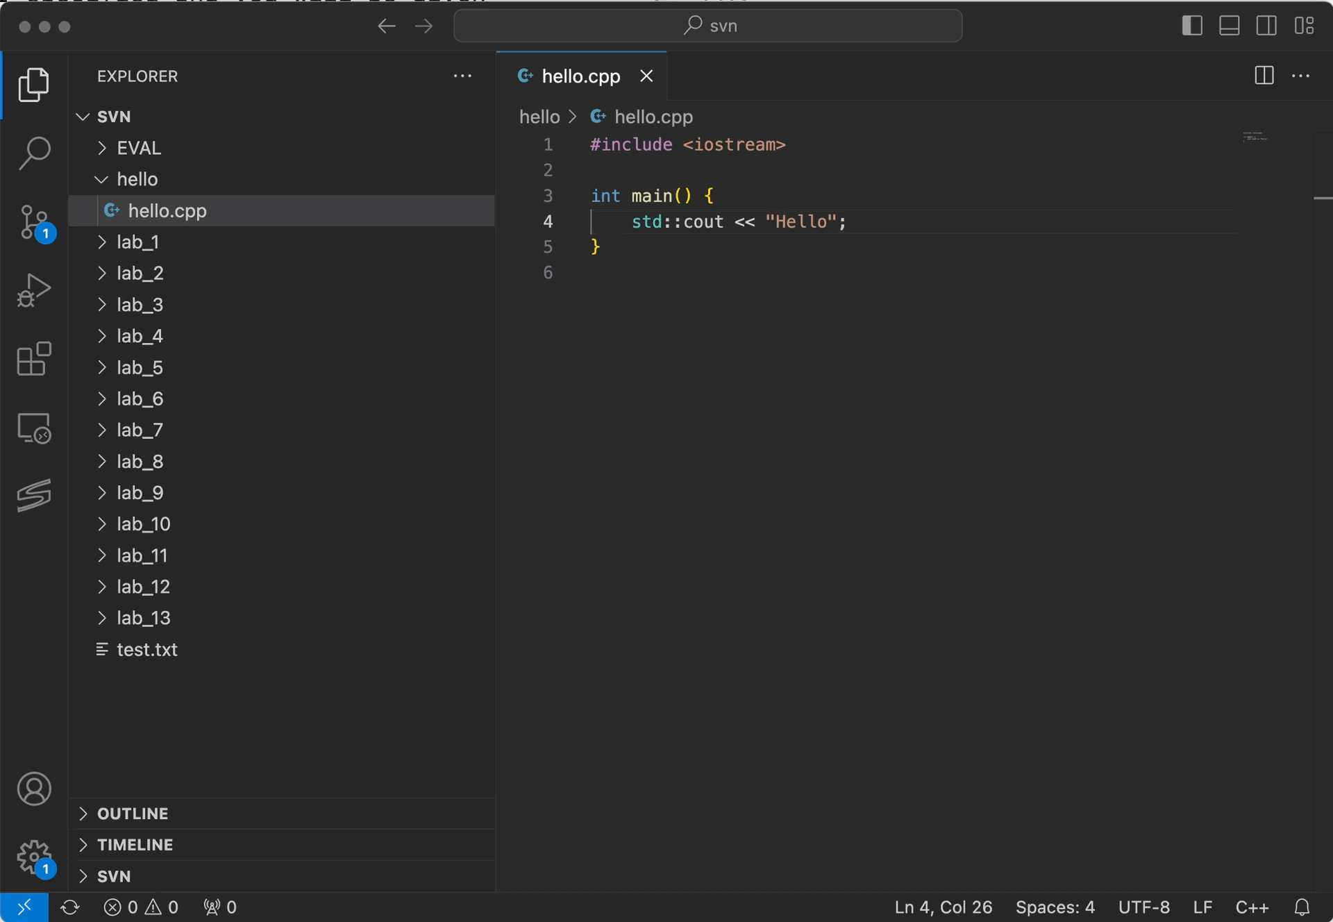Collapse the hello folder
1333x922 pixels.
(136, 179)
